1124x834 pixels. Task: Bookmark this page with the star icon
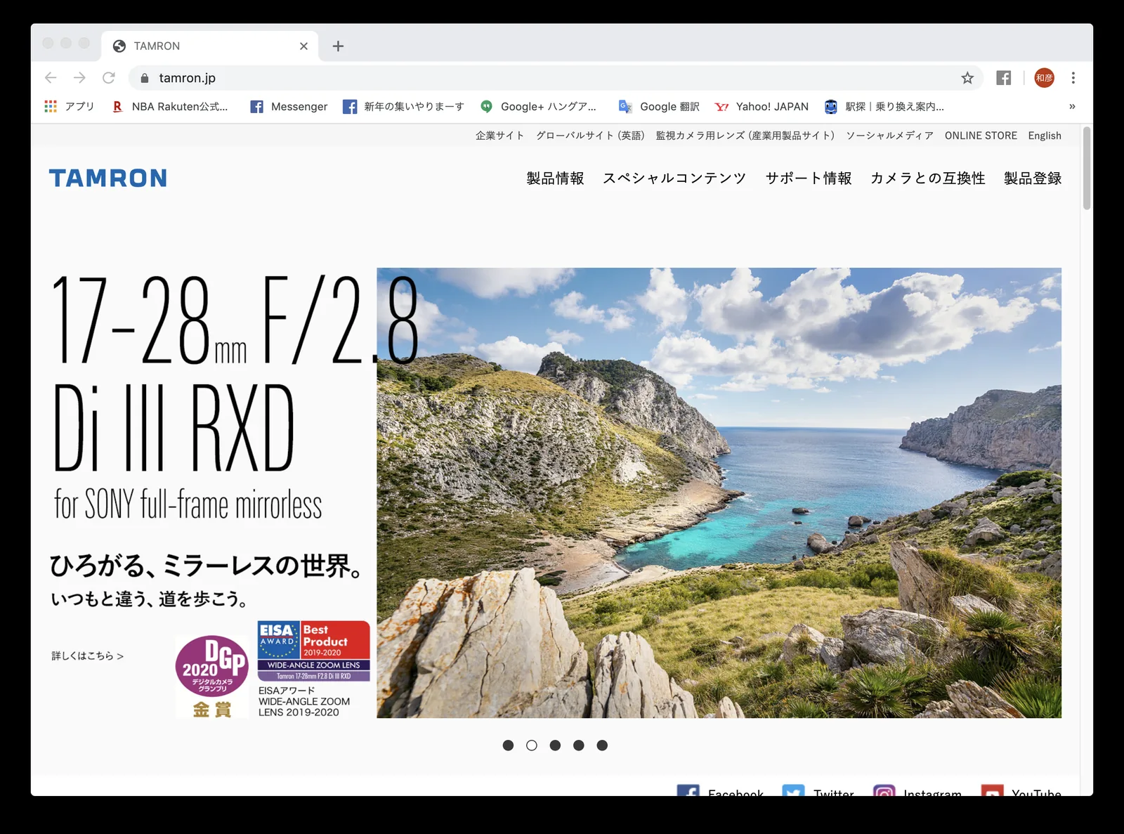click(967, 78)
